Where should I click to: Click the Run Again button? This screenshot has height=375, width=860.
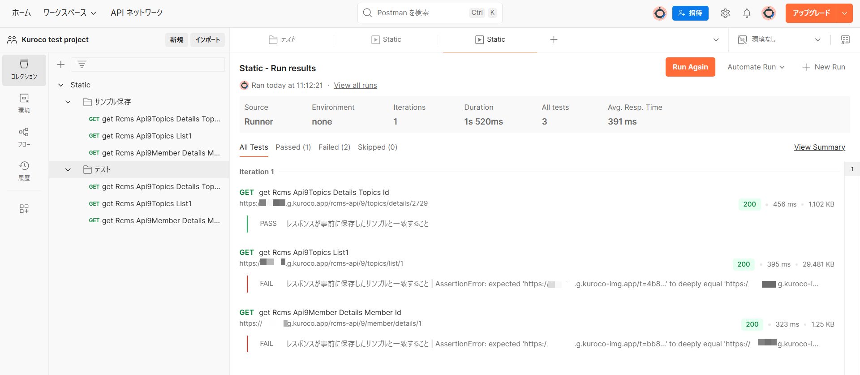pyautogui.click(x=690, y=67)
